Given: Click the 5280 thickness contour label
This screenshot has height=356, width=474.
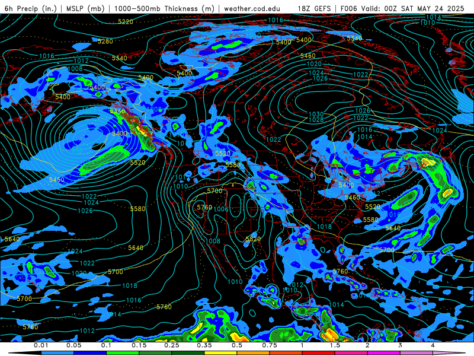Looking at the screenshot, I should point(105,41).
